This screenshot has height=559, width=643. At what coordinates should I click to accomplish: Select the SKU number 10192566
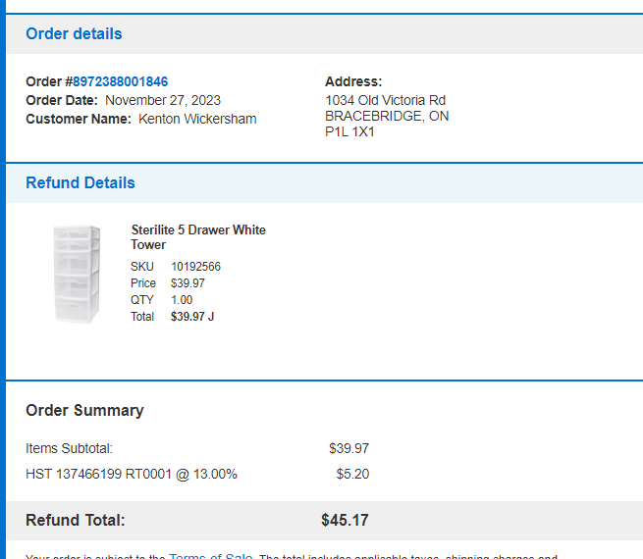coord(195,267)
